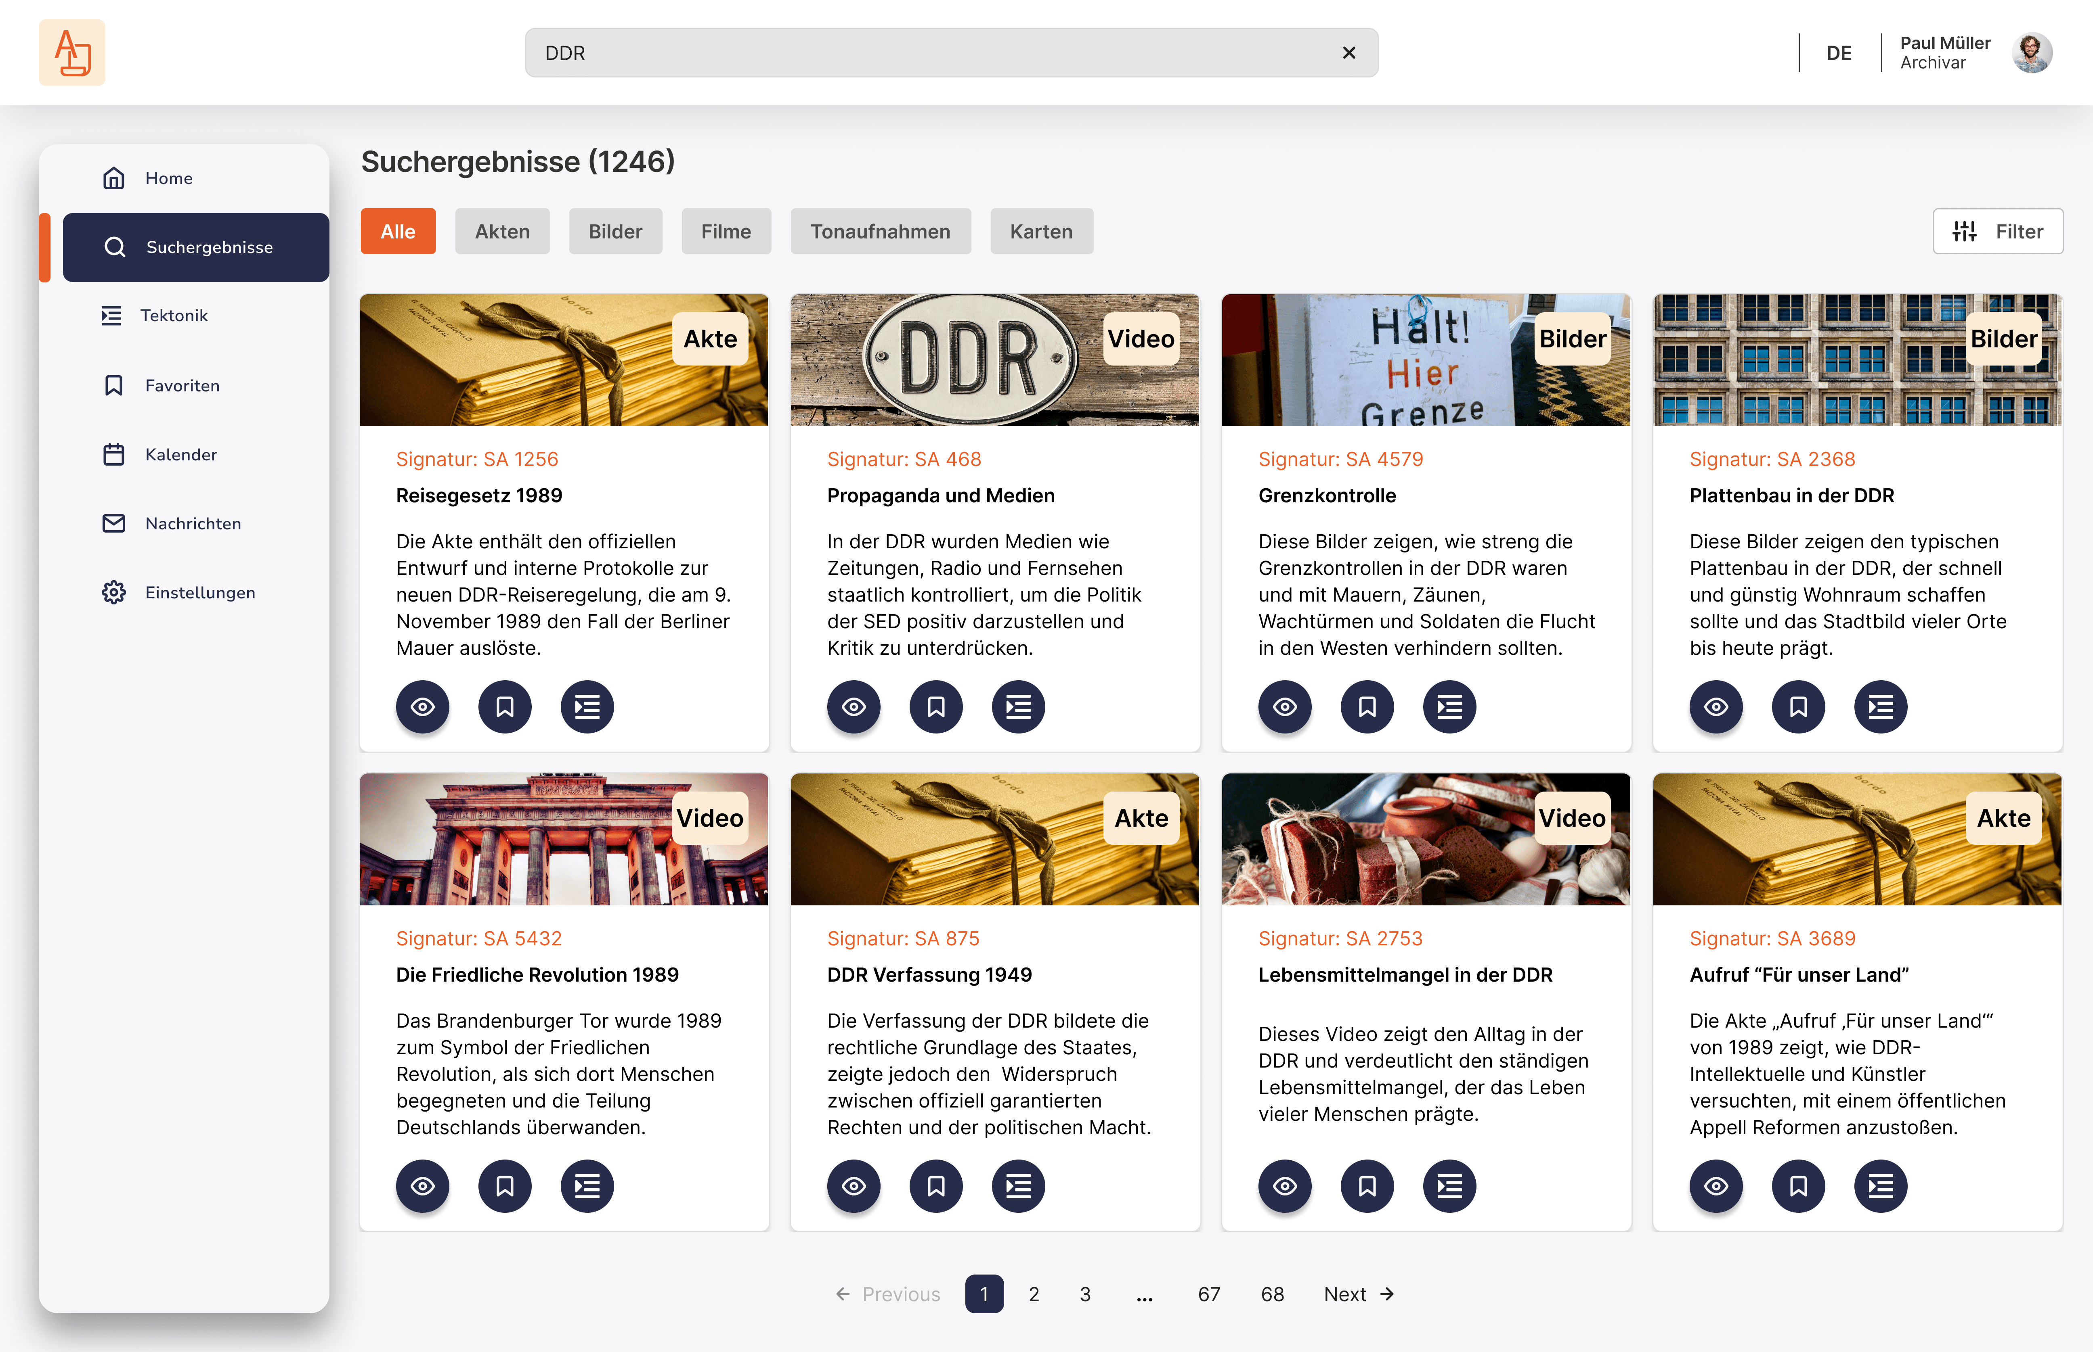Bookmark the Plattenbau in der DDR record
The height and width of the screenshot is (1352, 2093).
coord(1798,707)
